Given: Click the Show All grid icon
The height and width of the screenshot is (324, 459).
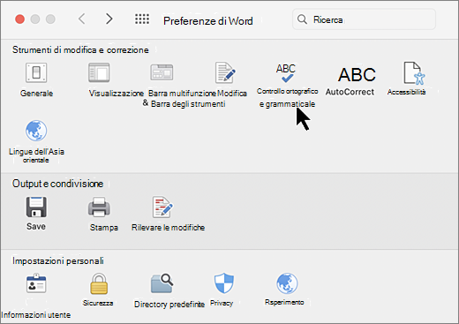Looking at the screenshot, I should click(x=142, y=19).
